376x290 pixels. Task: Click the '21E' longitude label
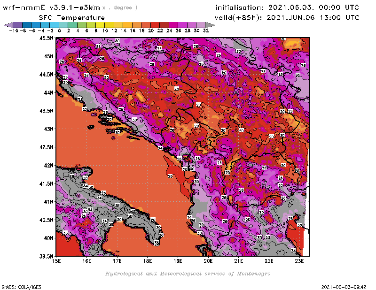point(239,261)
